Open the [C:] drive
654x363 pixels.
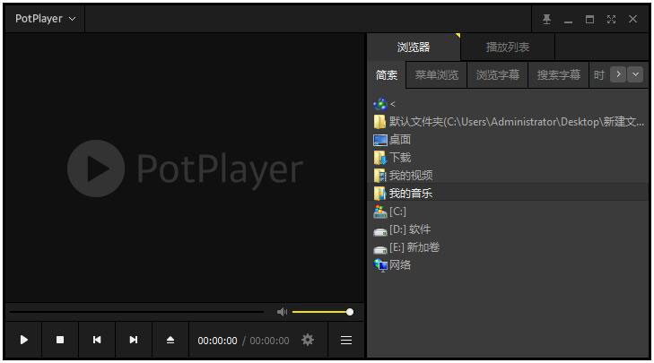coord(389,212)
